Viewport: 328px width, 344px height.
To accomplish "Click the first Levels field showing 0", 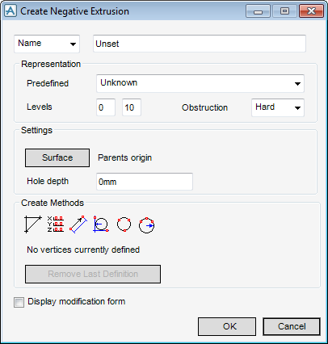I will [106, 107].
